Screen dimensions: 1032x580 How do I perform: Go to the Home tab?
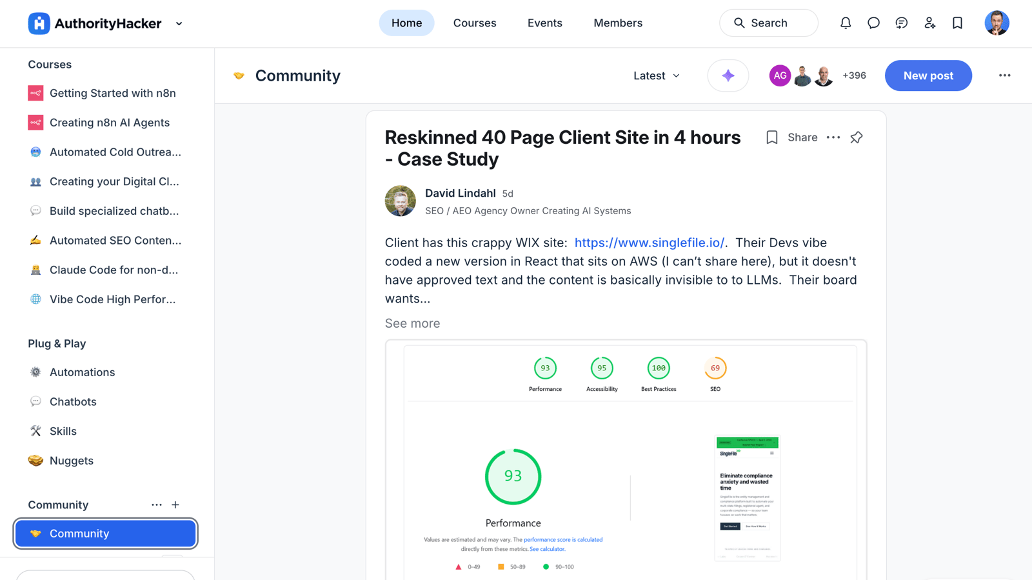click(x=406, y=23)
